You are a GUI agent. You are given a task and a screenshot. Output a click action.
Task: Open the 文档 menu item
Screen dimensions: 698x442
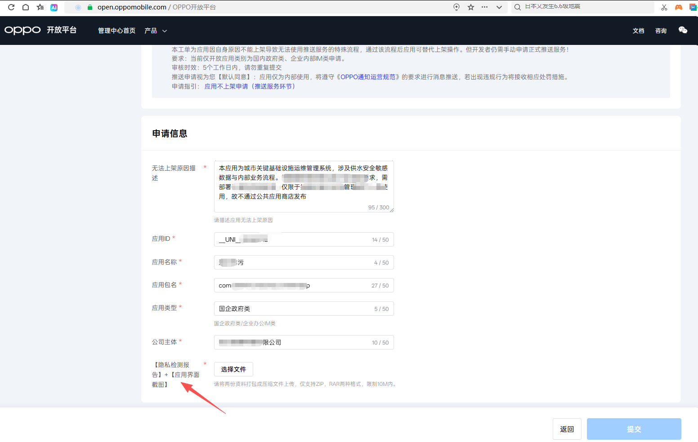tap(638, 31)
